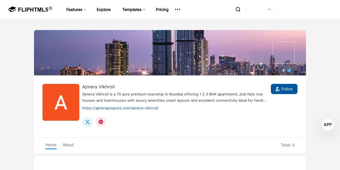Open the ajmeraprojects.com website link
This screenshot has width=340, height=170.
[120, 108]
